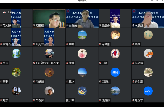The width and height of the screenshot is (164, 107).
Task: Click the cloud recording icon
Action: (4, 12)
